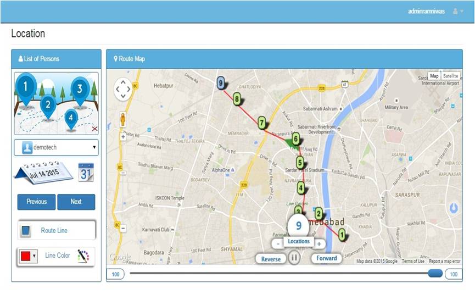
Task: Click the map zoom slider handle
Action: pyautogui.click(x=123, y=173)
